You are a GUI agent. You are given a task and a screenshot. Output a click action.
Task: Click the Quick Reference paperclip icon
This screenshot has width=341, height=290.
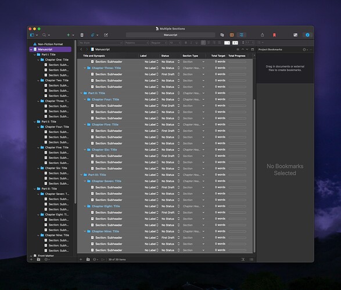[x=92, y=35]
